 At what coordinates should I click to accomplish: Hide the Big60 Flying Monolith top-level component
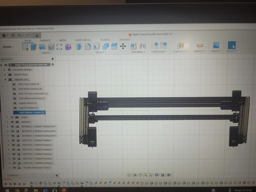coord(6,65)
